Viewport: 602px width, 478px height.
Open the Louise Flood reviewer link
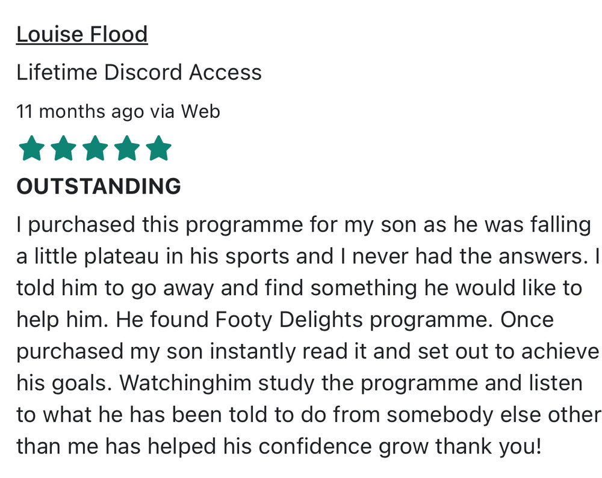click(x=82, y=34)
